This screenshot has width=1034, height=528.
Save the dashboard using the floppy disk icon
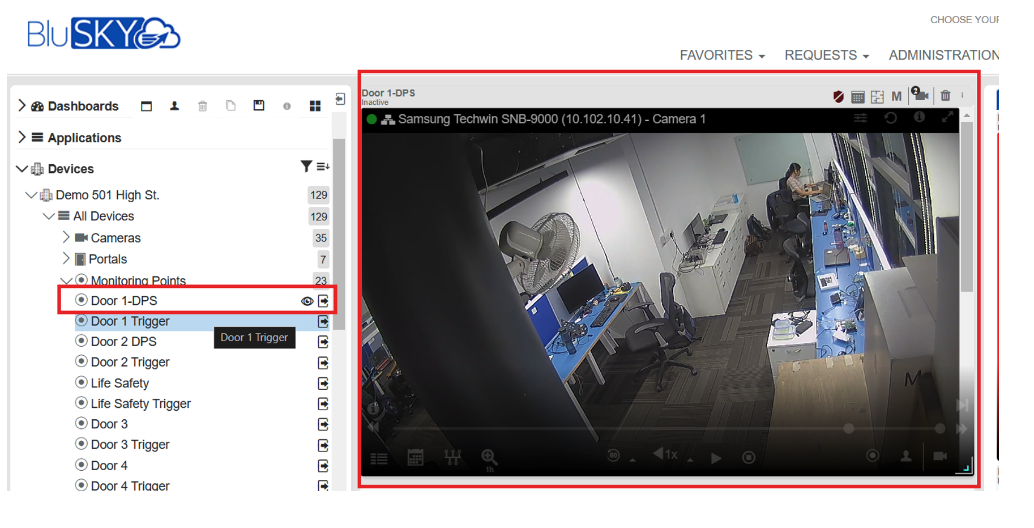tap(259, 106)
